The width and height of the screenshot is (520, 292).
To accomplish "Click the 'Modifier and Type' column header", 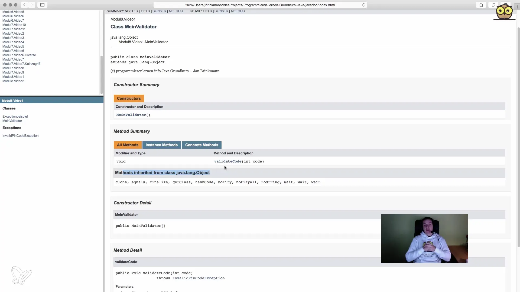I will tap(131, 153).
